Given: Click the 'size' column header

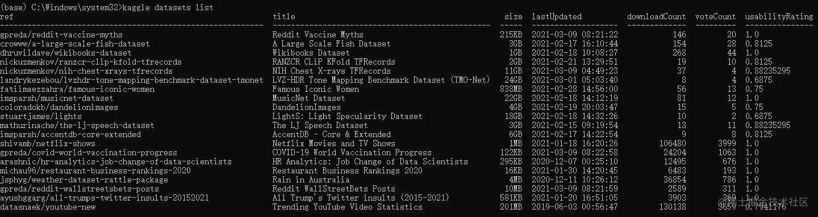Looking at the screenshot, I should pos(514,16).
